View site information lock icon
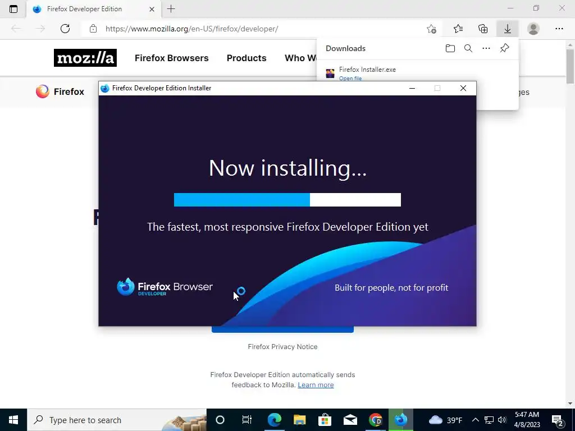Screen dimensions: 575x431 pyautogui.click(x=93, y=29)
